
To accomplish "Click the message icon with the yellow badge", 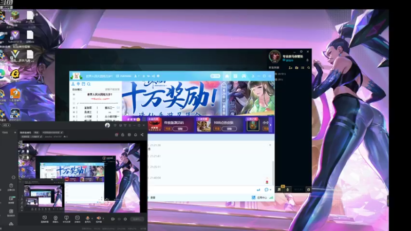I will [279, 189].
